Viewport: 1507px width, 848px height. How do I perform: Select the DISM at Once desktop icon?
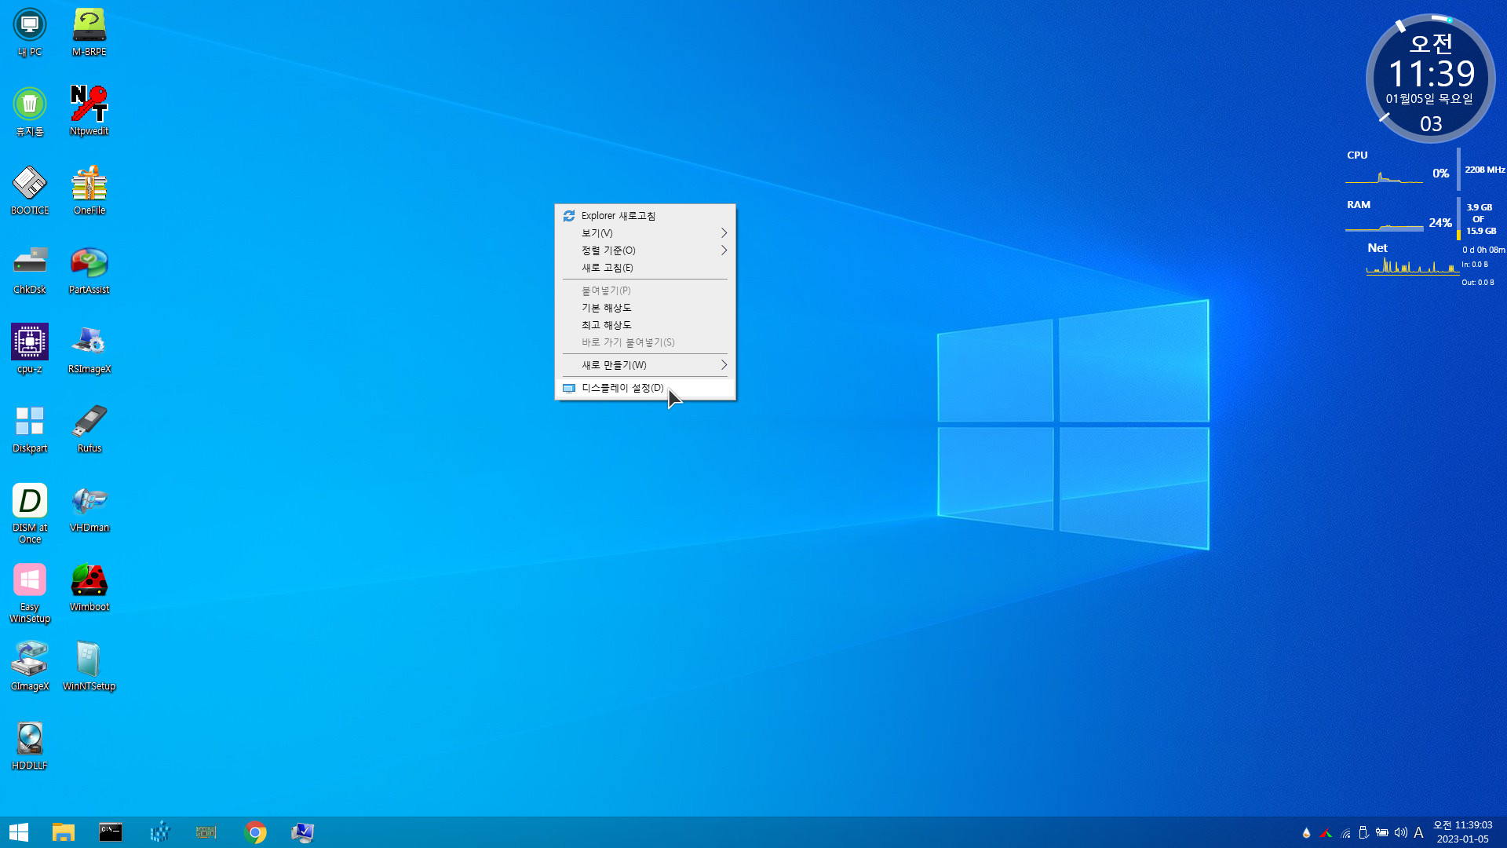click(x=30, y=514)
